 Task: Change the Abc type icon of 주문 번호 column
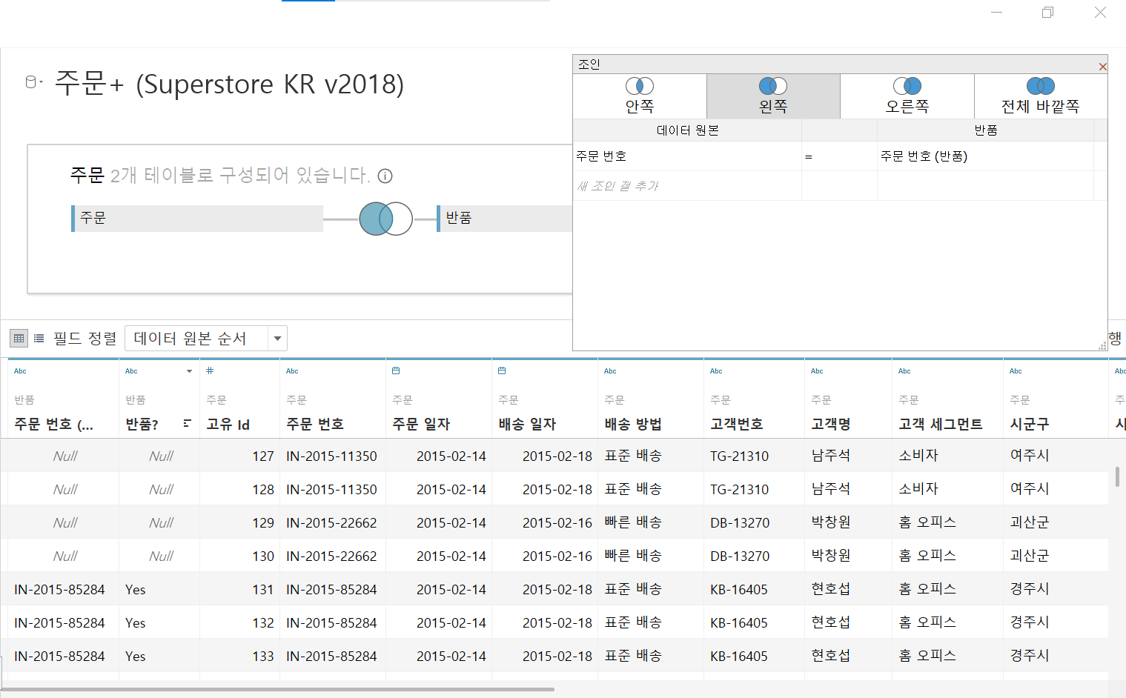pyautogui.click(x=292, y=371)
